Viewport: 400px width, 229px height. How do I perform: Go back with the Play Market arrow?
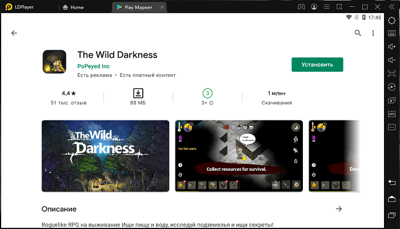tap(14, 33)
